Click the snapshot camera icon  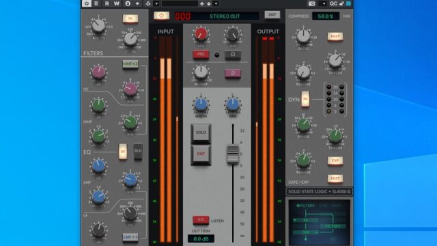click(311, 3)
